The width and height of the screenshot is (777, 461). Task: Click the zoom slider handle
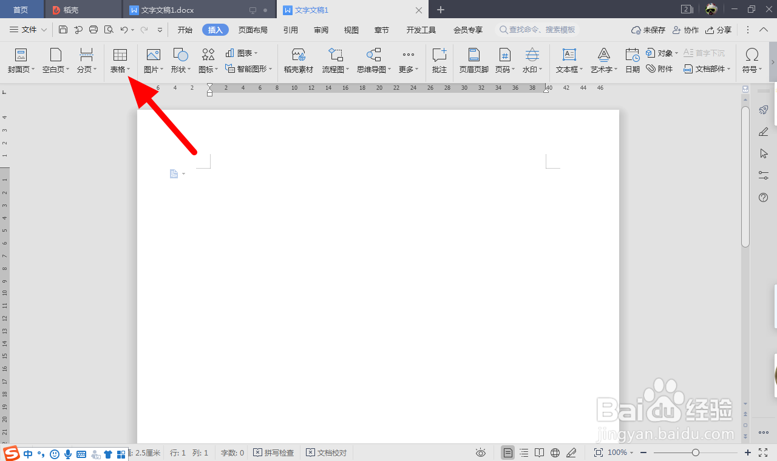[x=696, y=453]
